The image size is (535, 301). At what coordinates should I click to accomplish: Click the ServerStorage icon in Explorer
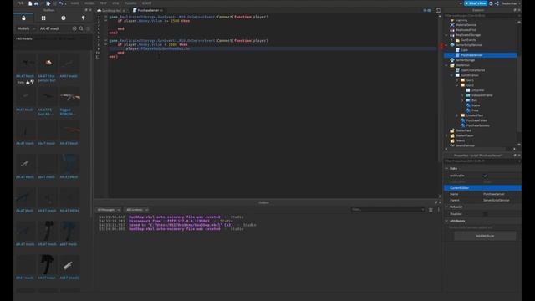tap(452, 60)
